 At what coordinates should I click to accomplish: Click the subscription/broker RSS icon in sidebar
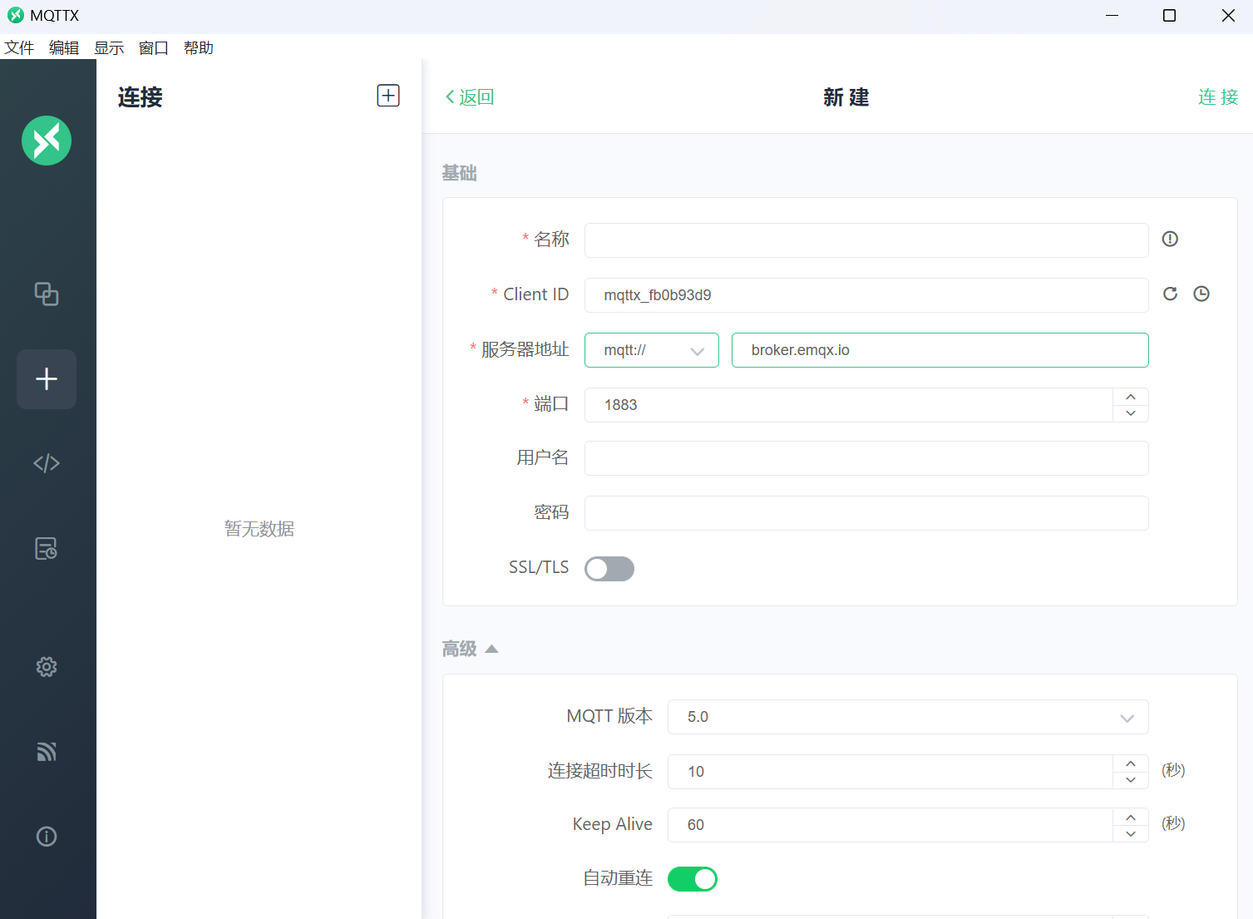click(x=46, y=751)
